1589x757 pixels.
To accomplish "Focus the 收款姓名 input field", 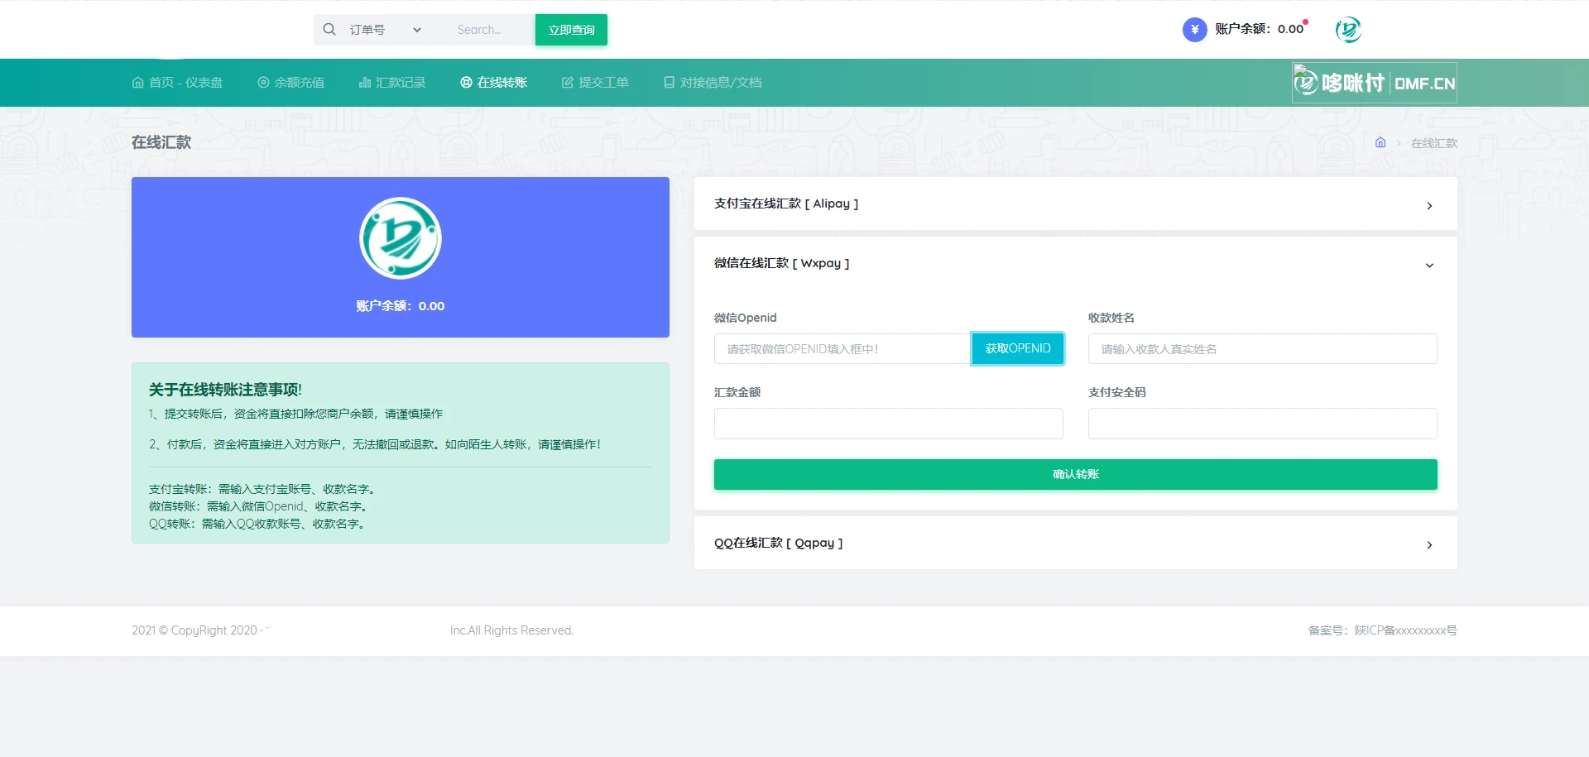I will point(1262,349).
